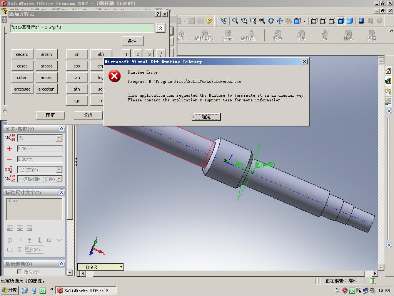
Task: Click the secant function button
Action: click(x=22, y=54)
